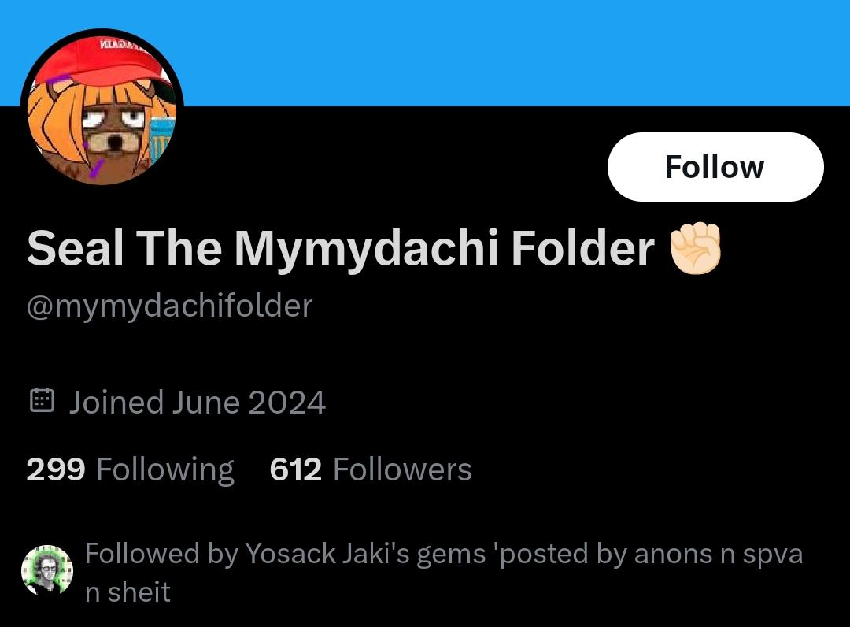The height and width of the screenshot is (627, 850).
Task: Click the calendar icon beside Joined date
Action: pyautogui.click(x=41, y=401)
